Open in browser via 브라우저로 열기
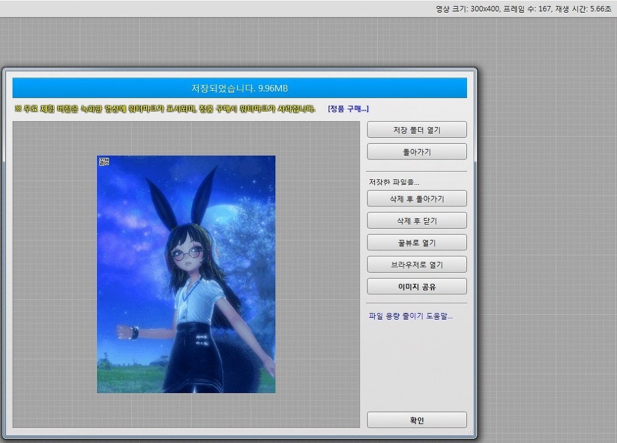This screenshot has height=443, width=617. (x=417, y=265)
